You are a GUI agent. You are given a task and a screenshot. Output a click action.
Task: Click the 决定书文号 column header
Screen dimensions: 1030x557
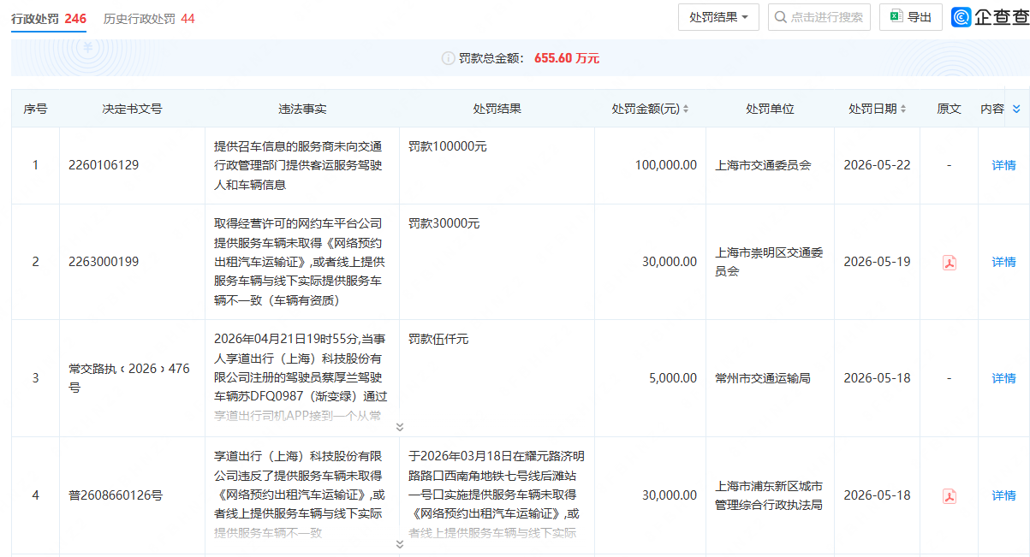point(132,109)
